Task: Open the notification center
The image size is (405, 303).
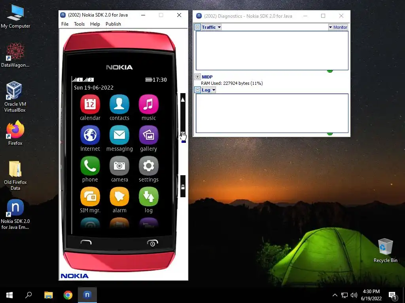Action: (393, 296)
